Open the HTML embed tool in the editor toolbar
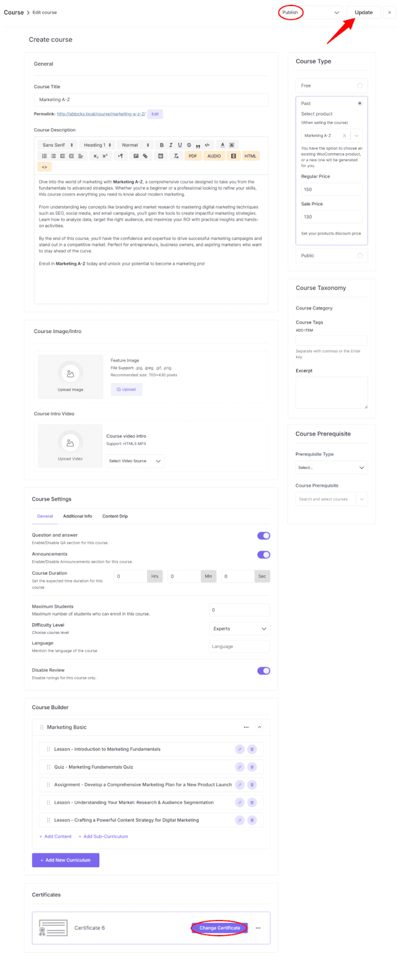The width and height of the screenshot is (402, 969). coord(250,156)
